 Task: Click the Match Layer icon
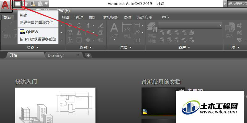(x=191, y=40)
